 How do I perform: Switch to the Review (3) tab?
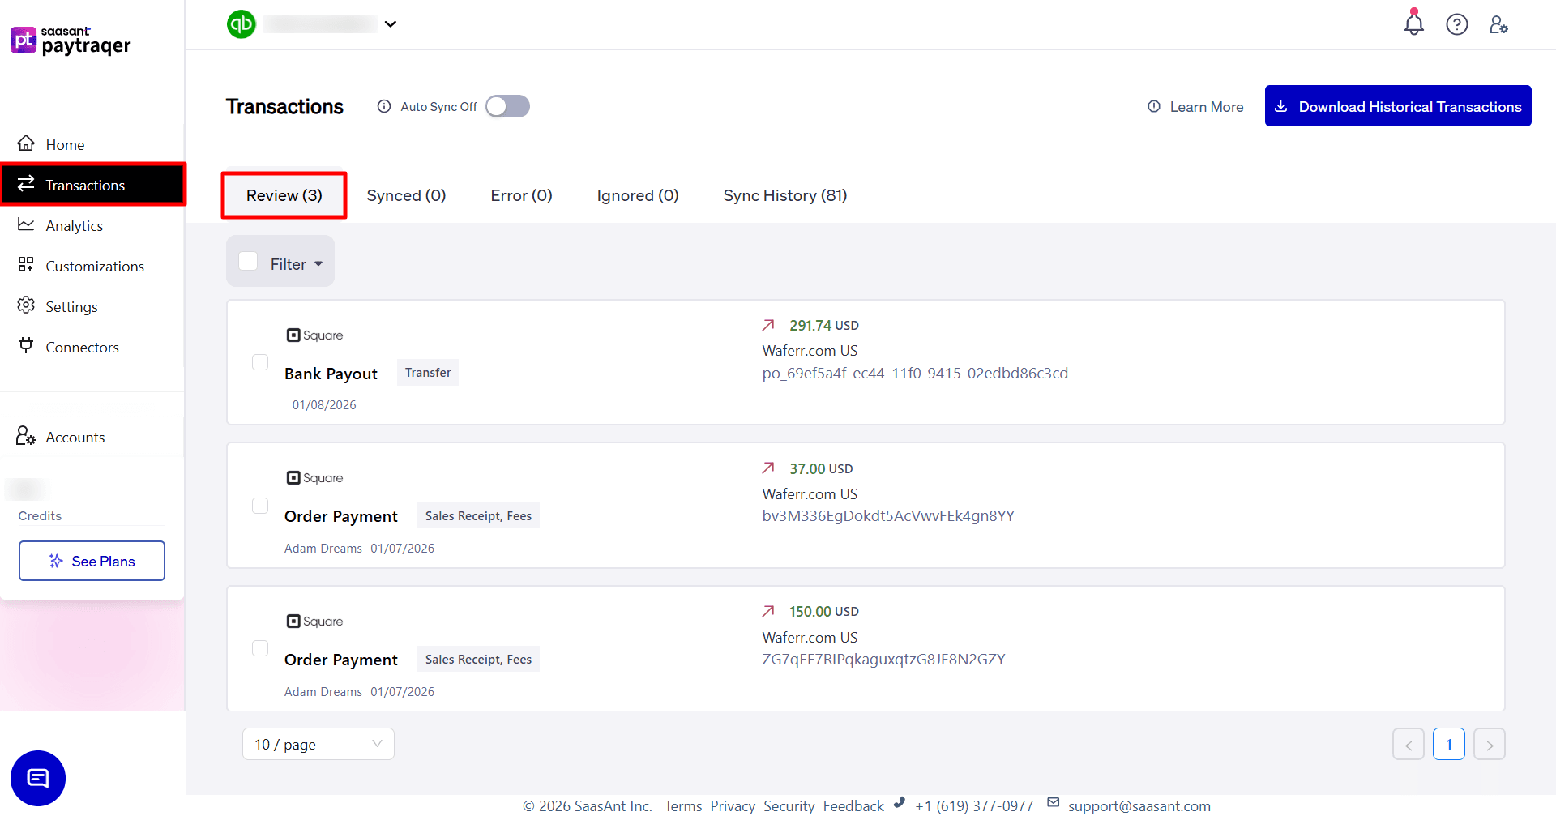[x=284, y=195]
